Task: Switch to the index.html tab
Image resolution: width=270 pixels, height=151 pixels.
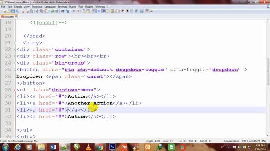Action: tap(9, 17)
